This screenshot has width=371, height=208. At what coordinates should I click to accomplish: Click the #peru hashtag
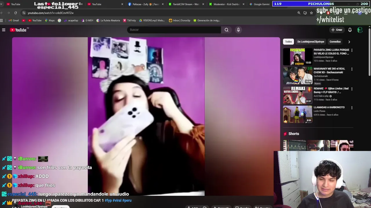click(127, 200)
